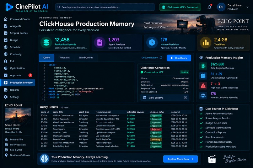Open the Saved Queries tab

click(x=86, y=58)
